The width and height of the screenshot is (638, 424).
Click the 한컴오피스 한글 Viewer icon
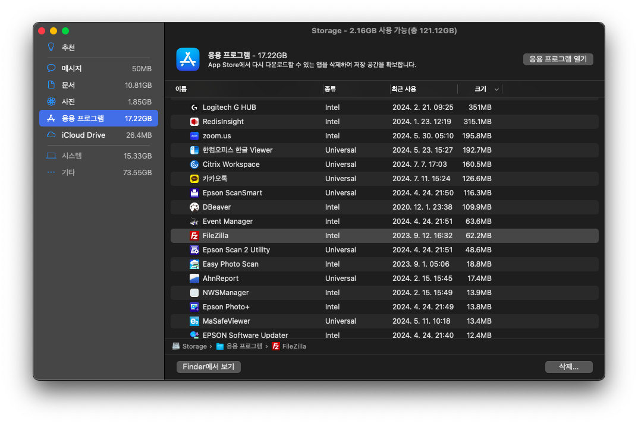pos(194,150)
